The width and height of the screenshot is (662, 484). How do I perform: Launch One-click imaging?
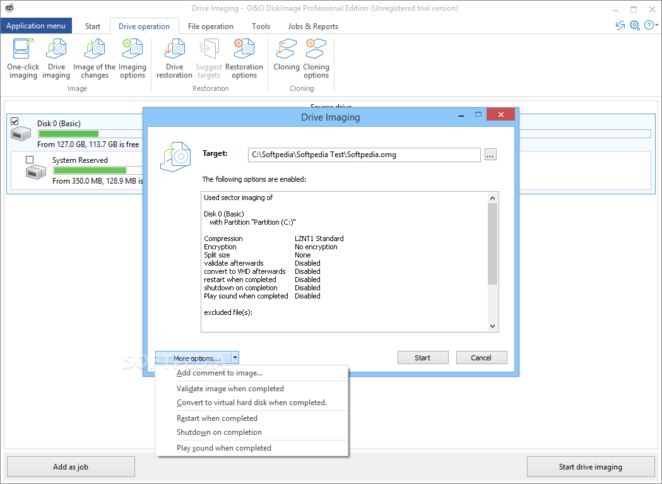23,59
